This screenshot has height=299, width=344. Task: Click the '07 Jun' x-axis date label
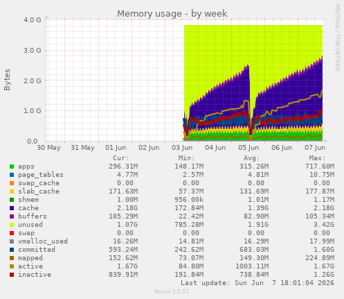click(x=315, y=148)
